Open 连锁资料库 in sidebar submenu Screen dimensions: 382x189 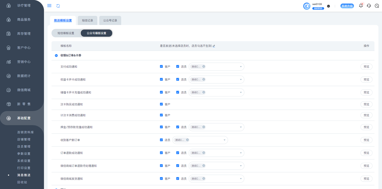[25, 132]
